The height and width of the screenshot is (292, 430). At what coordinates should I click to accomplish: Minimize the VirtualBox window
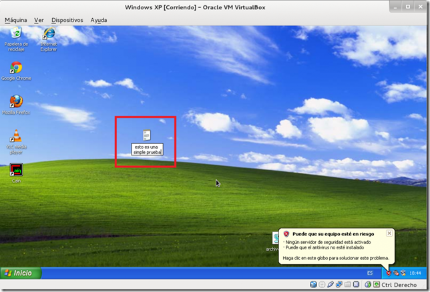tap(395, 7)
